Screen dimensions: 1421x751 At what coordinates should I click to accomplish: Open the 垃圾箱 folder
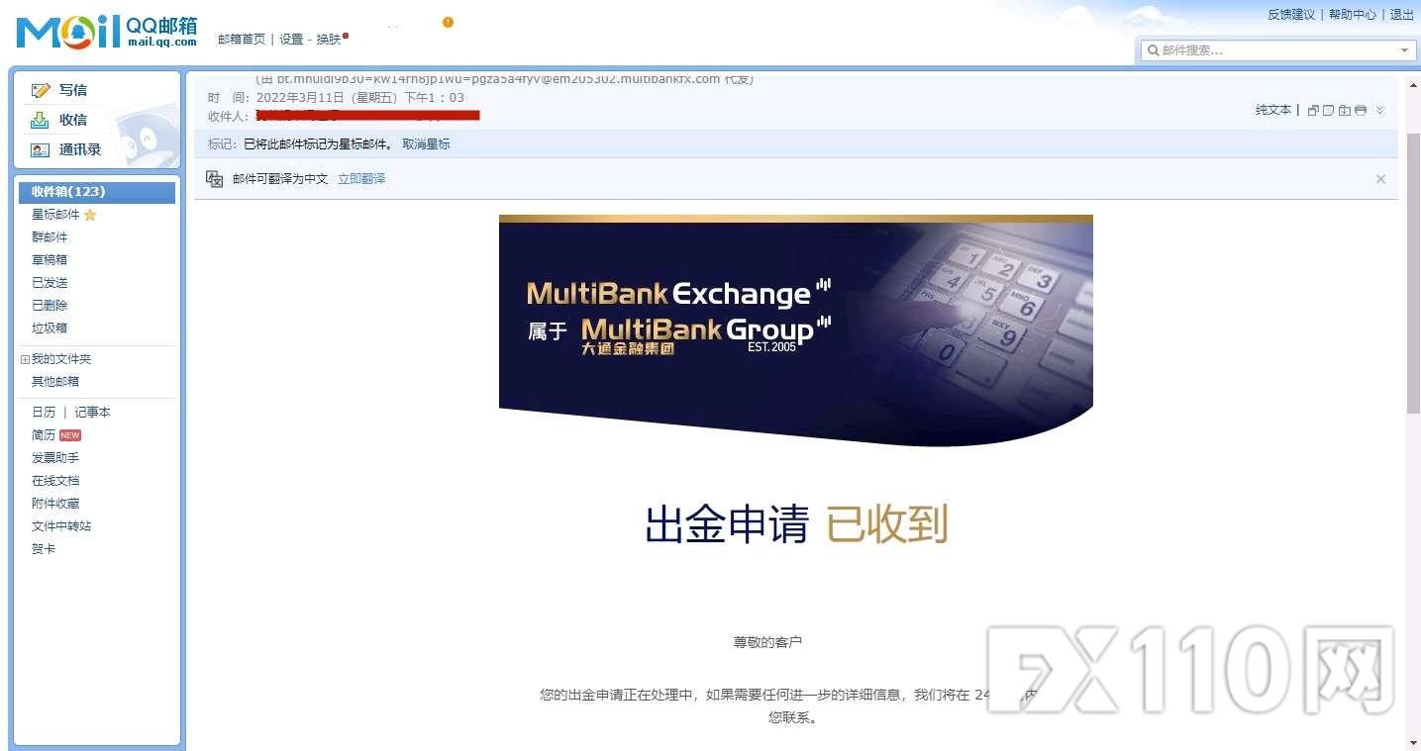[x=50, y=328]
